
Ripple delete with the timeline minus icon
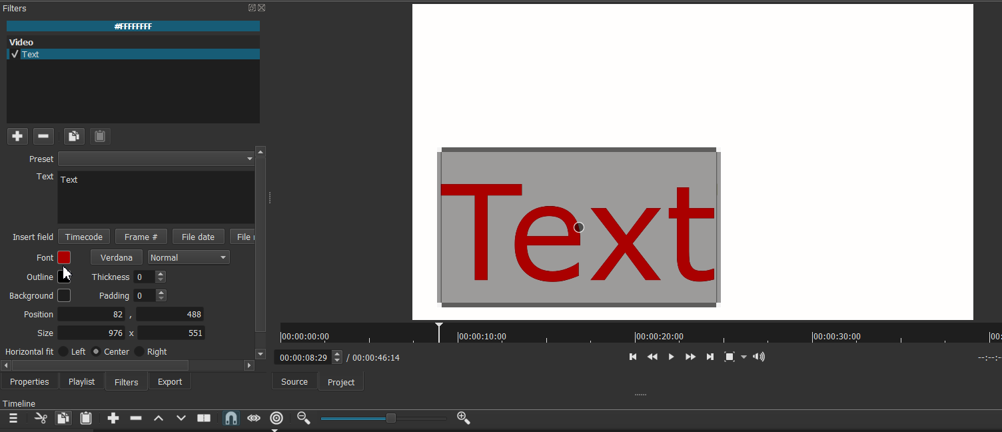point(136,418)
